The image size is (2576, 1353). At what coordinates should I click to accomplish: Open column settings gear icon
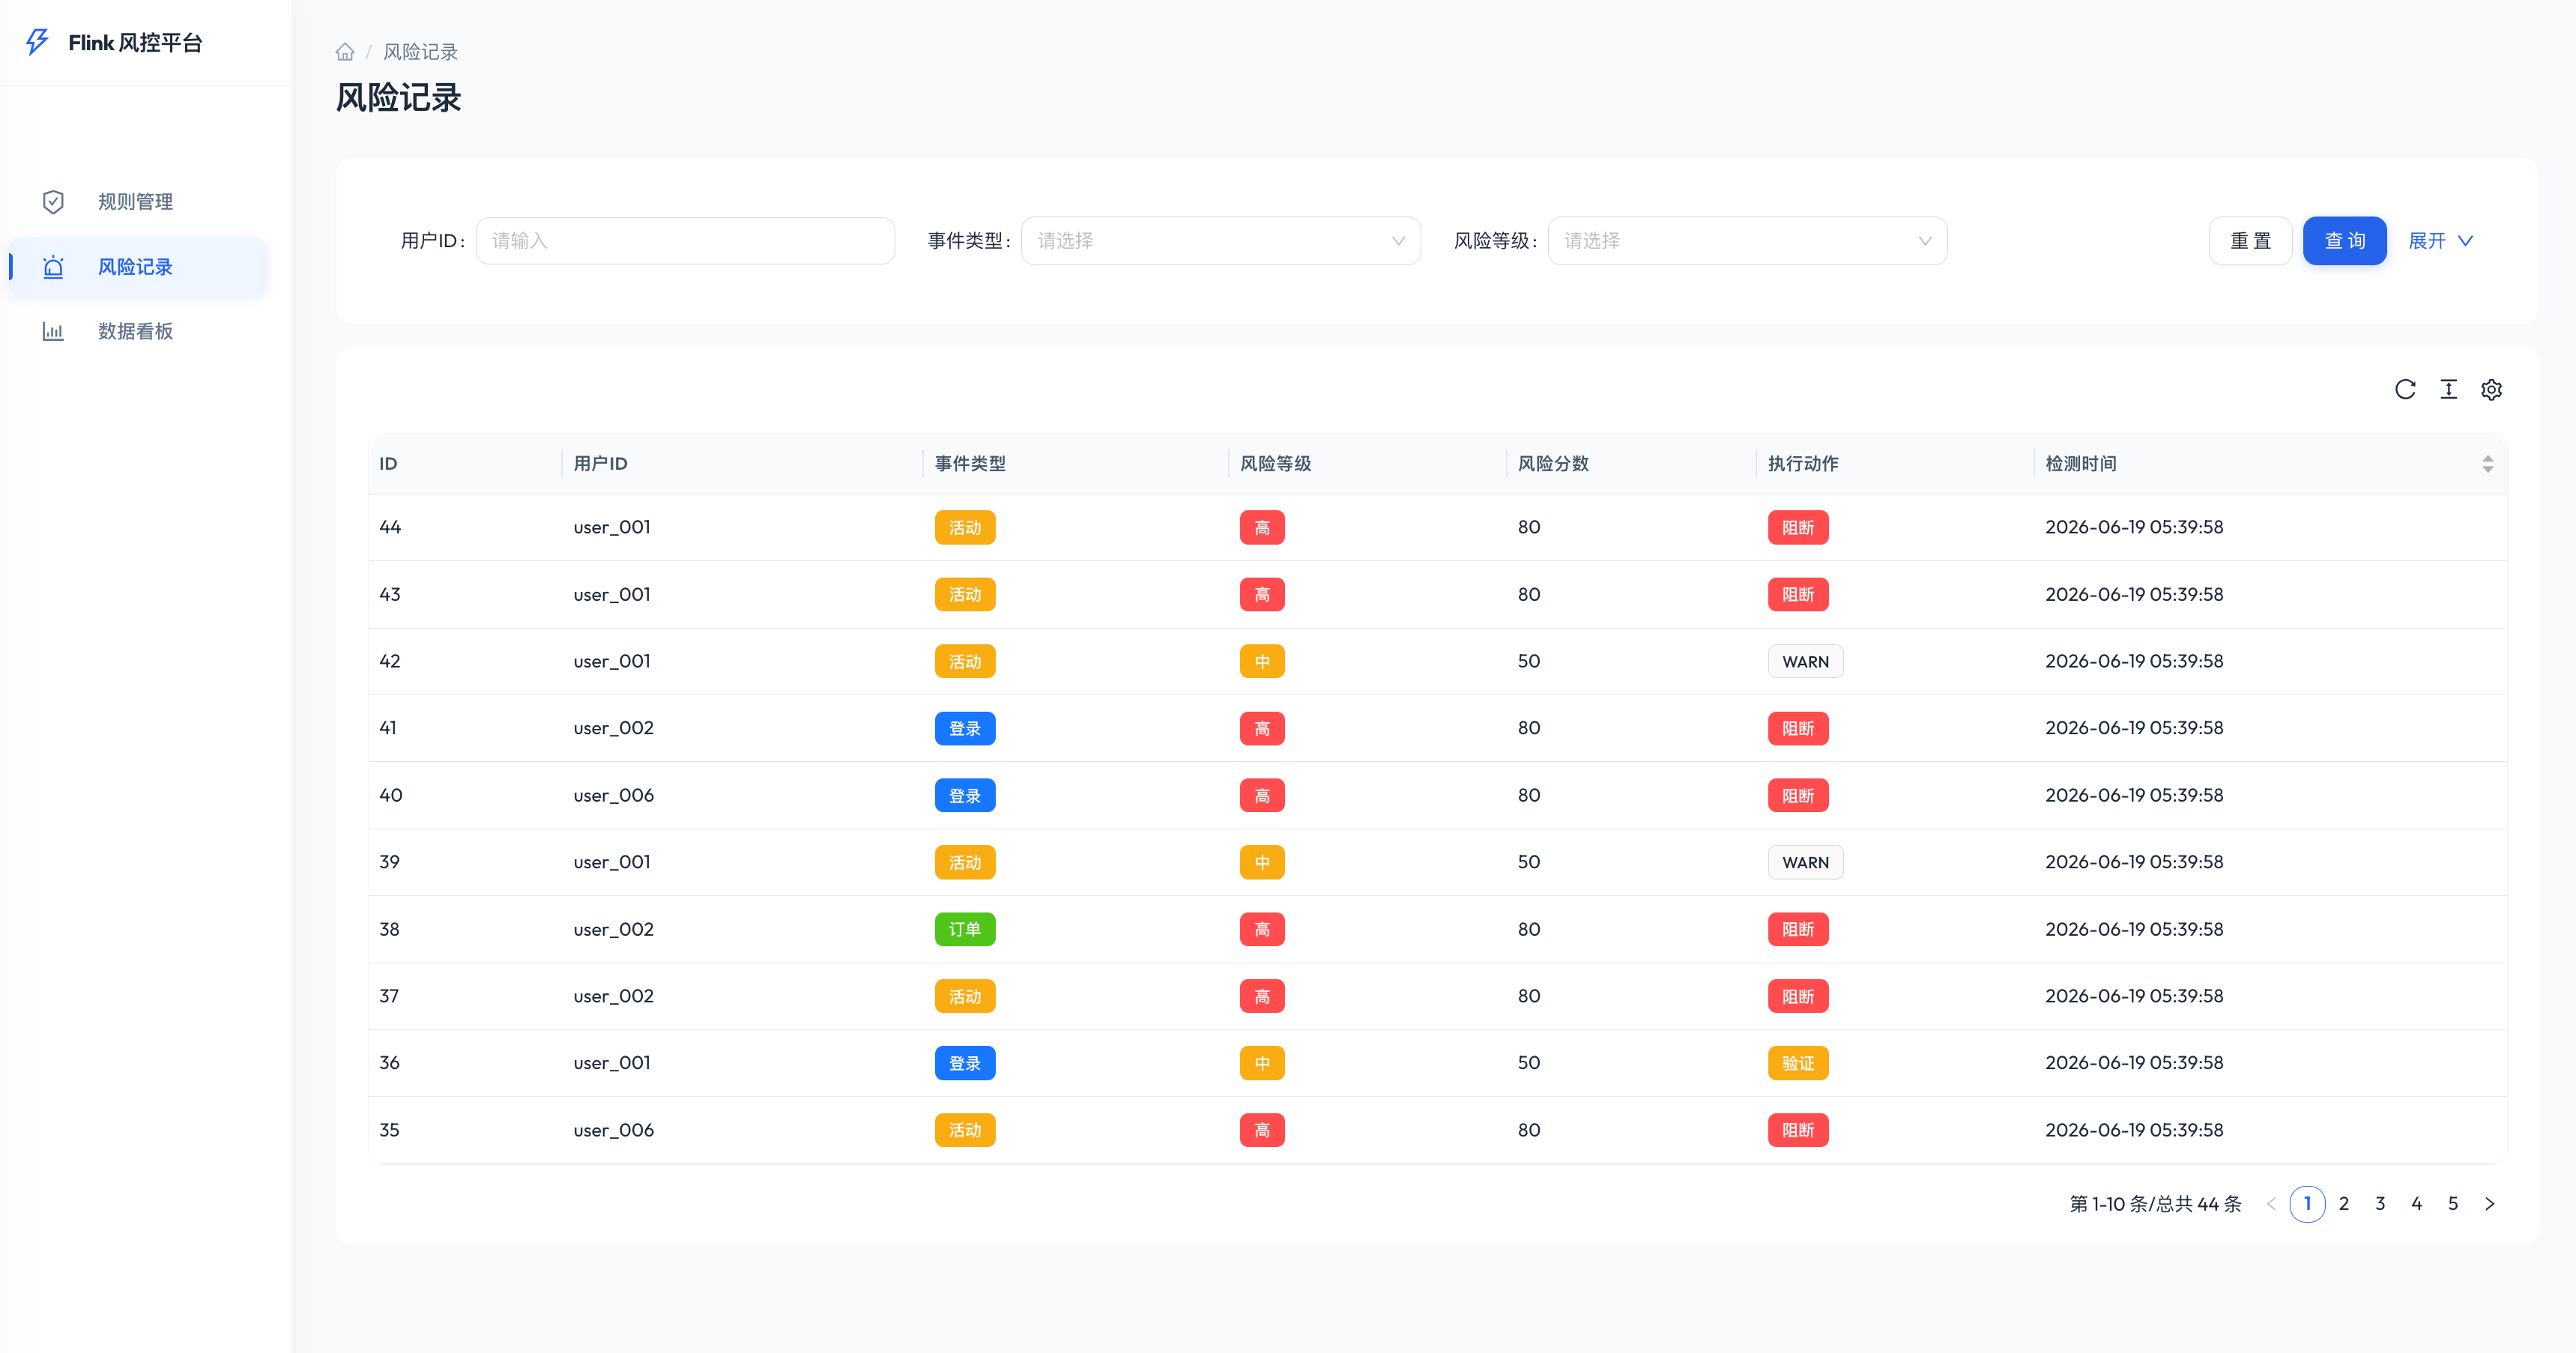coord(2491,389)
